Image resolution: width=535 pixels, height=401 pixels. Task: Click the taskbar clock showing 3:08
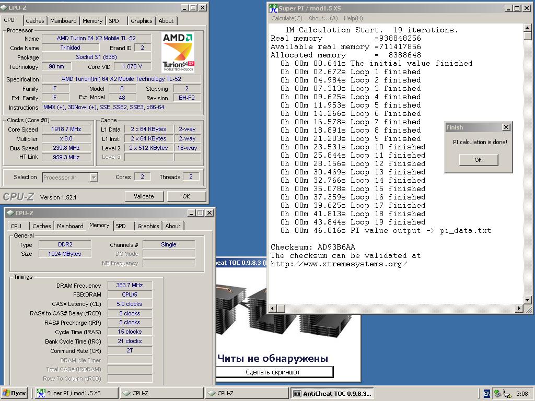522,394
